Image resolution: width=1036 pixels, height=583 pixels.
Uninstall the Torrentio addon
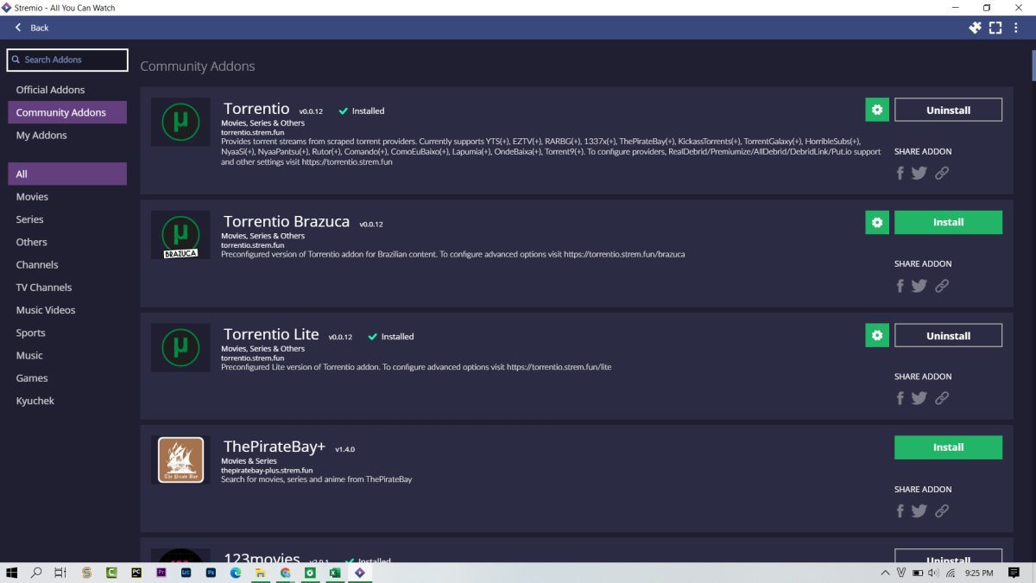(x=948, y=110)
